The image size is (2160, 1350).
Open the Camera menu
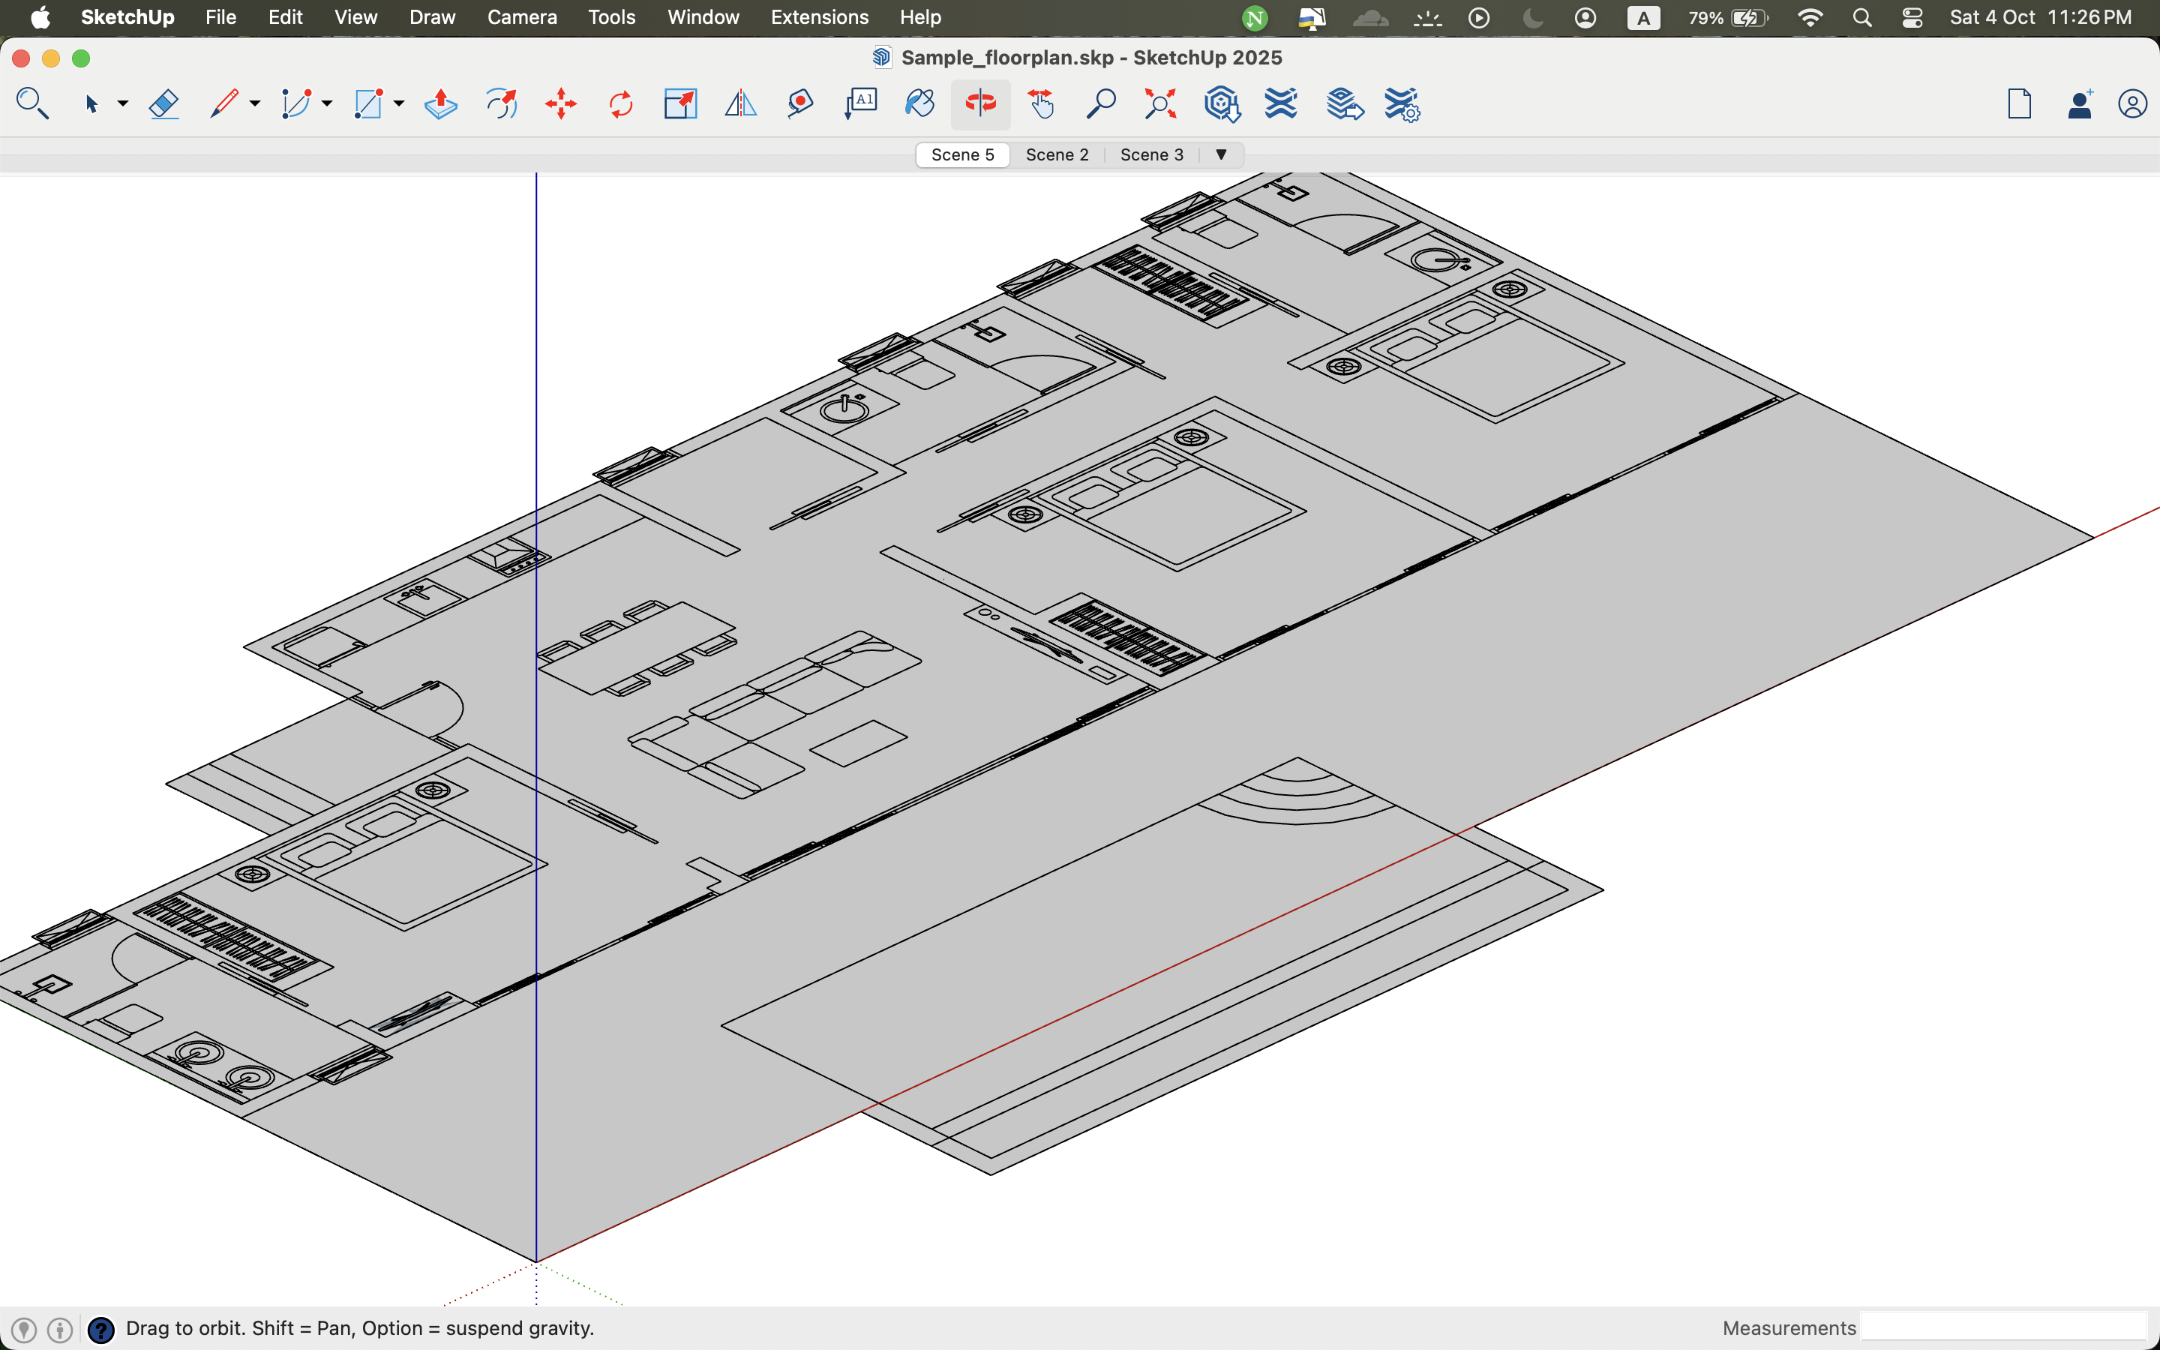point(522,17)
